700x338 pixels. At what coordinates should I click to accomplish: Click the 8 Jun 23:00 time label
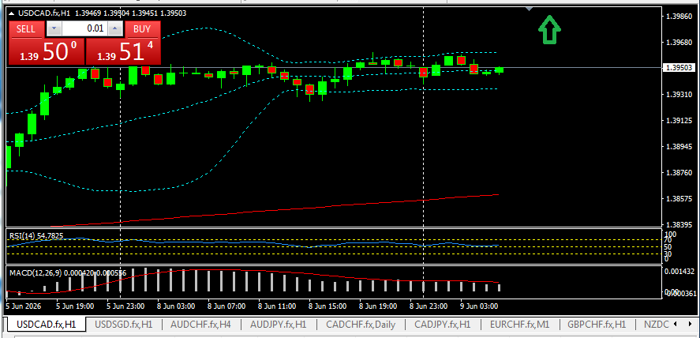point(429,306)
